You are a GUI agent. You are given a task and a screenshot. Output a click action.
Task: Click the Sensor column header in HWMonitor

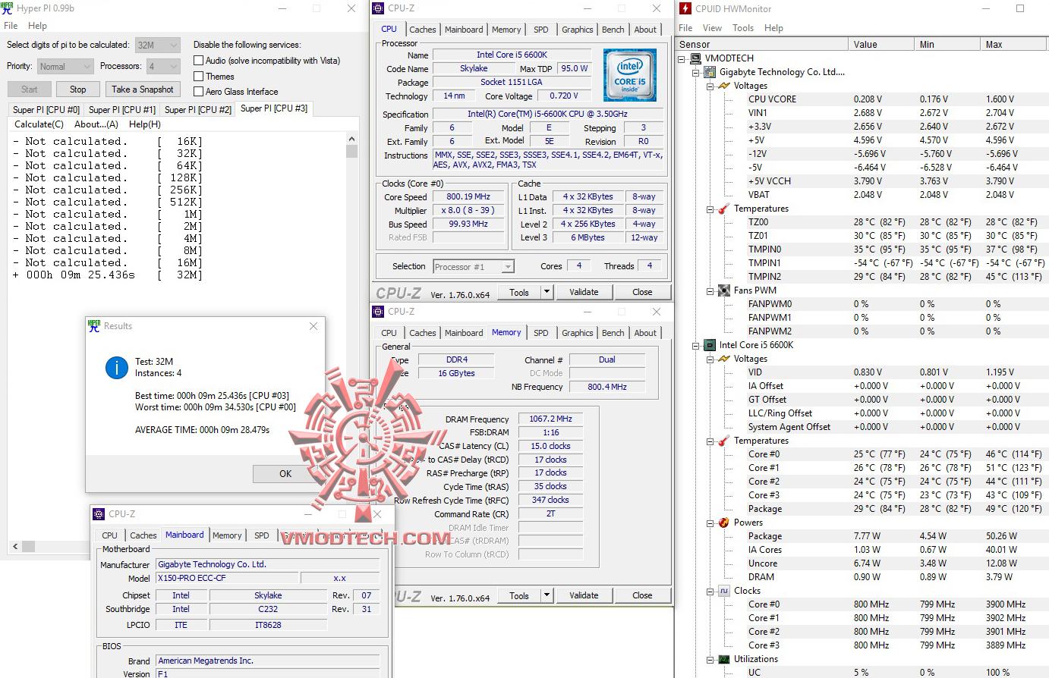coord(762,45)
